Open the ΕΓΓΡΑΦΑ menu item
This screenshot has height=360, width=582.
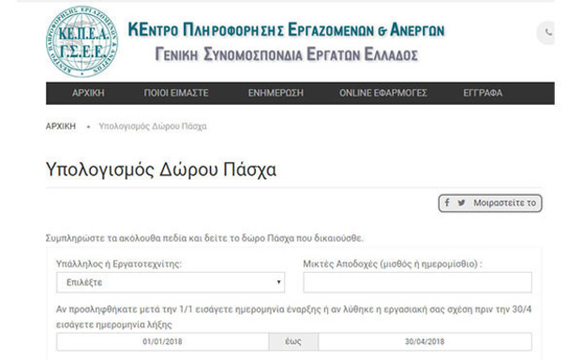click(x=483, y=93)
